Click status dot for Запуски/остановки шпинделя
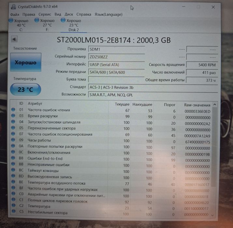The image size is (233, 228). (x=13, y=122)
